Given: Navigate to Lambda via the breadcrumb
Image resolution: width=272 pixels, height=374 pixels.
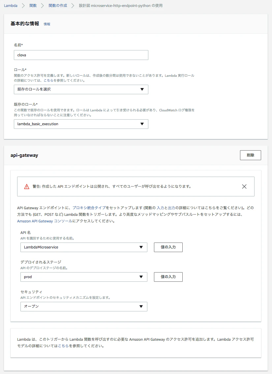Looking at the screenshot, I should [10, 6].
